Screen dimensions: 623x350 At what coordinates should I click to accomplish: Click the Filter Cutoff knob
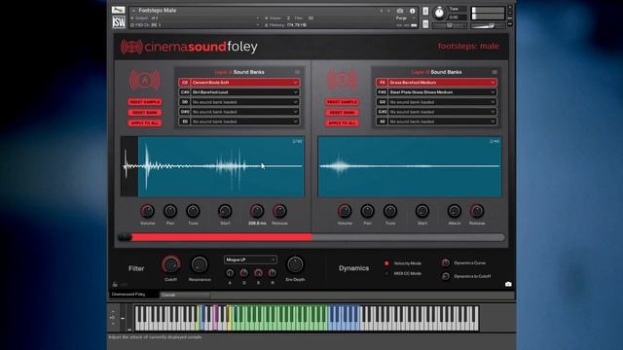[171, 264]
